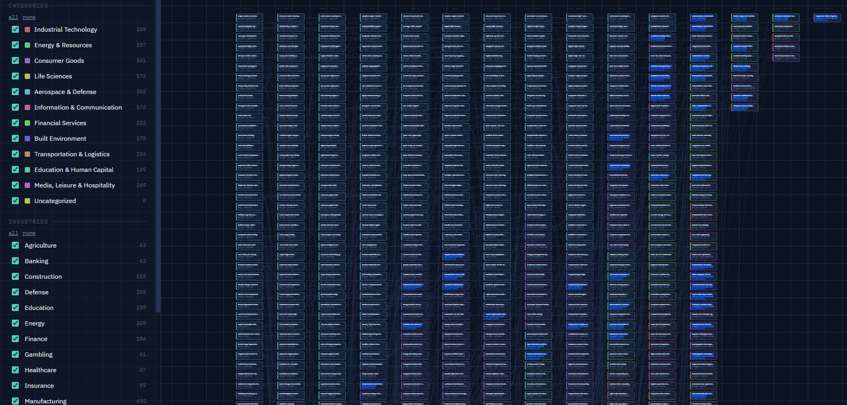The height and width of the screenshot is (405, 847).
Task: Click the Defense industry count 285
Action: (141, 292)
